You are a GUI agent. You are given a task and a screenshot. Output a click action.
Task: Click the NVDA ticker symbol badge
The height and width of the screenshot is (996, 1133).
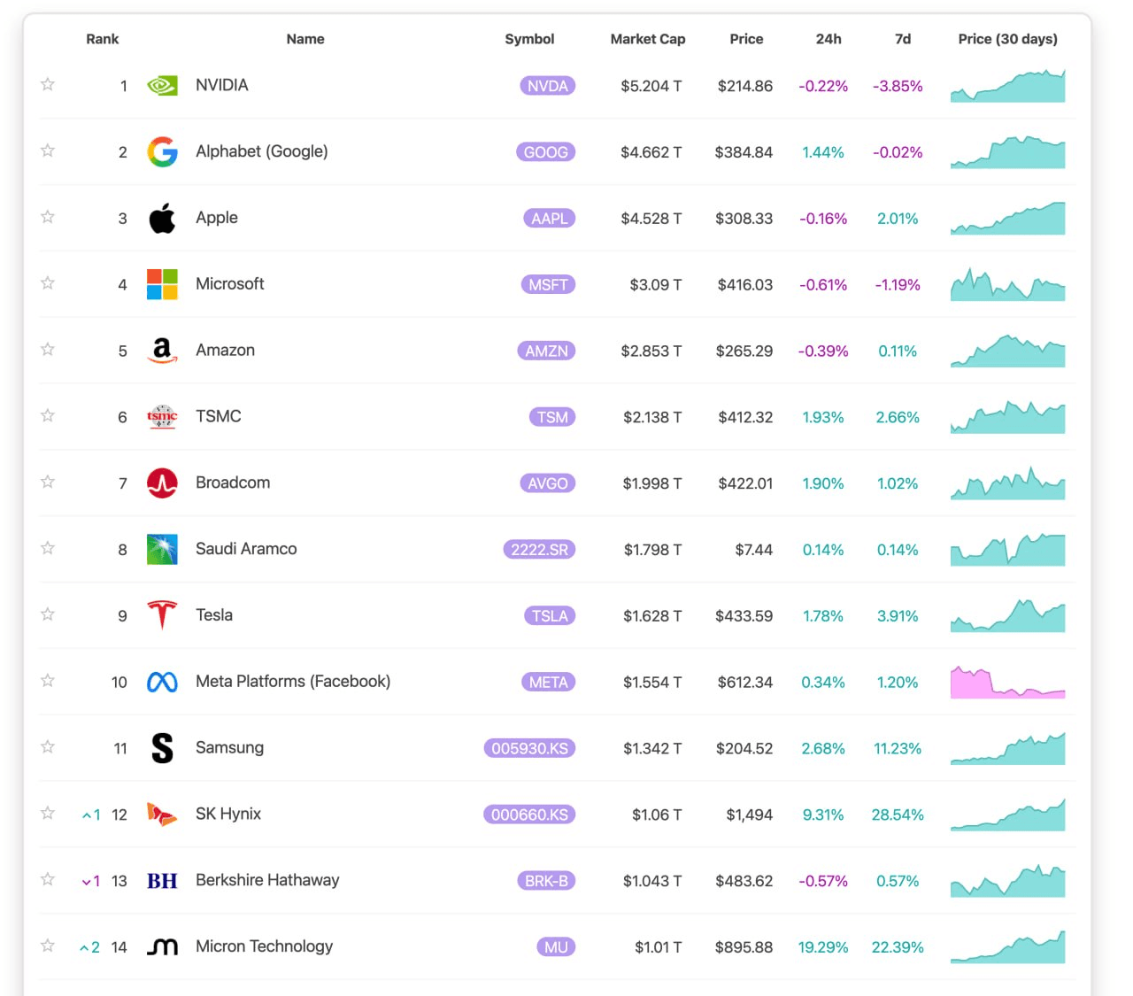548,86
